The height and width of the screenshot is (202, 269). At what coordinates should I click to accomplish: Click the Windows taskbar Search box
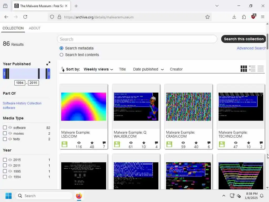point(44,196)
